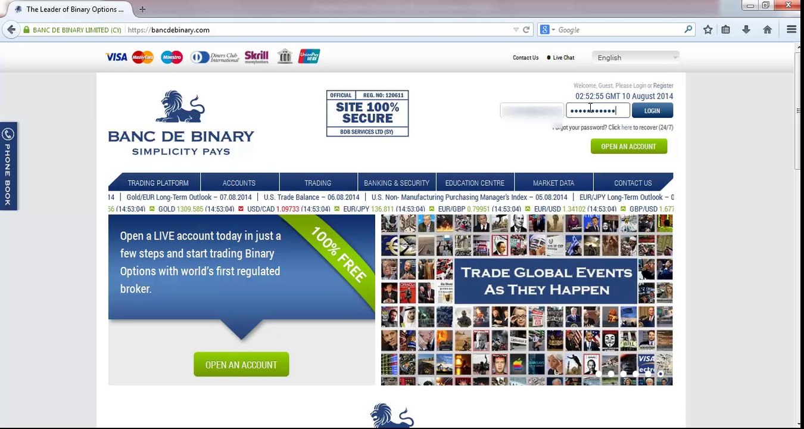
Task: Go back using the browser Back arrow
Action: [x=11, y=30]
